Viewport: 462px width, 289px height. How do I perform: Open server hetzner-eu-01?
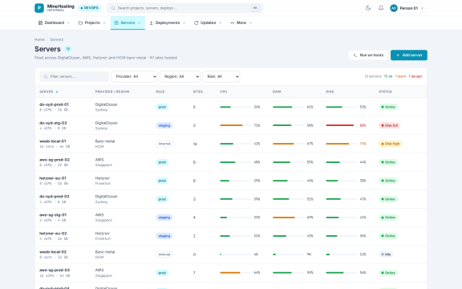(53, 178)
